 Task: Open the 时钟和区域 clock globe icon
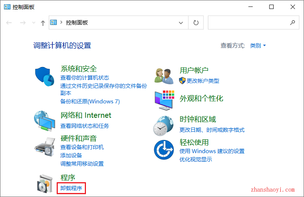tap(163, 126)
